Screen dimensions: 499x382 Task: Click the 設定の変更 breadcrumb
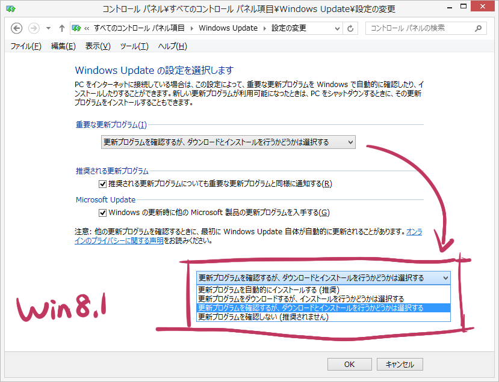coord(289,28)
